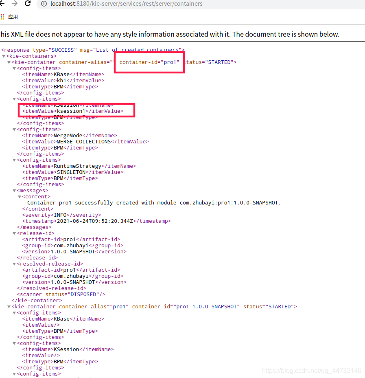Collapse the resolved-release-id element
365x378 pixels.
click(14, 264)
